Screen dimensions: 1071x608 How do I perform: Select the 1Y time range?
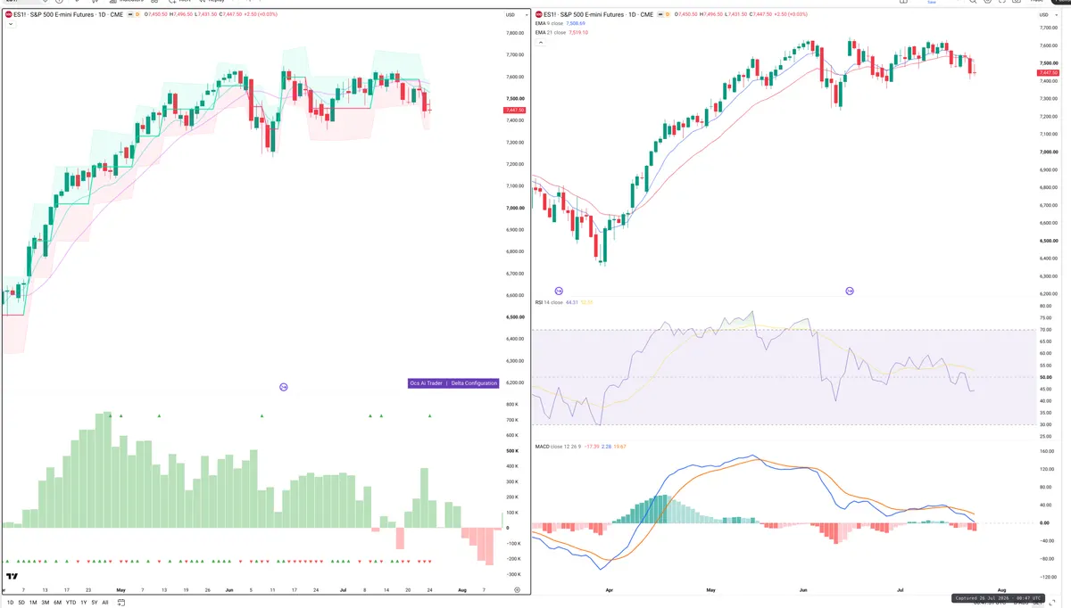click(x=83, y=603)
